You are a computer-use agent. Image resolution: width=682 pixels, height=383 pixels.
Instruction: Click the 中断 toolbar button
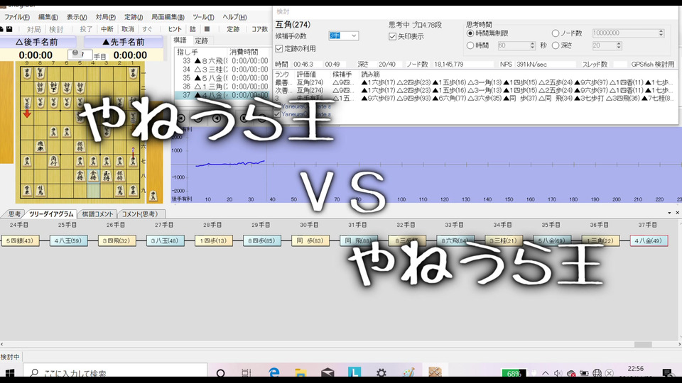107,29
